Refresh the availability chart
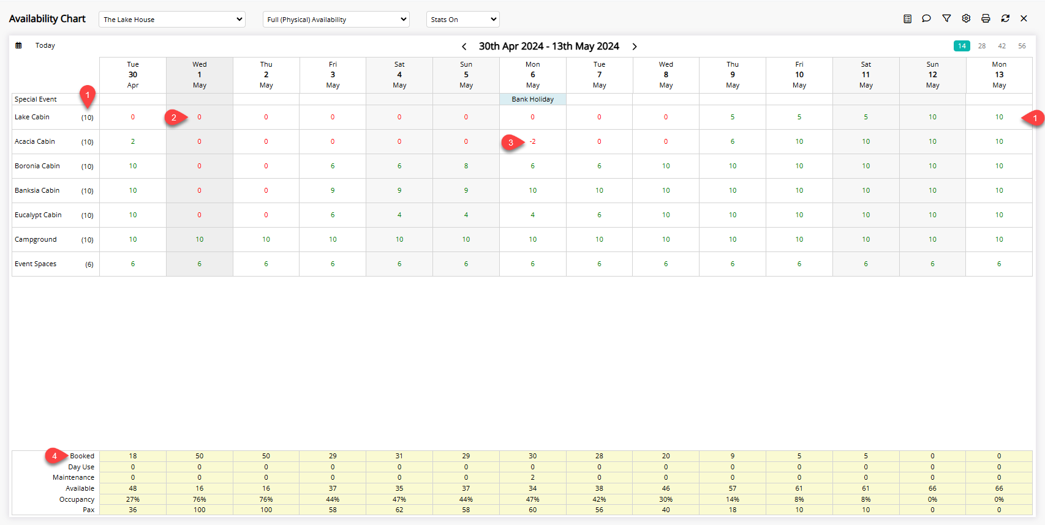Image resolution: width=1045 pixels, height=525 pixels. coord(1005,19)
